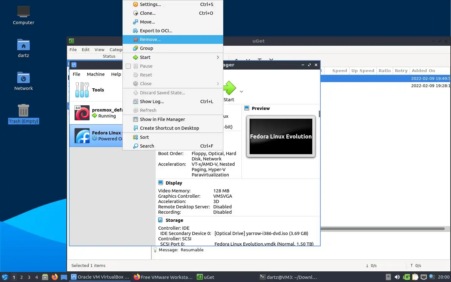Open the uGet Edit menu
The image size is (451, 282).
coord(86,50)
